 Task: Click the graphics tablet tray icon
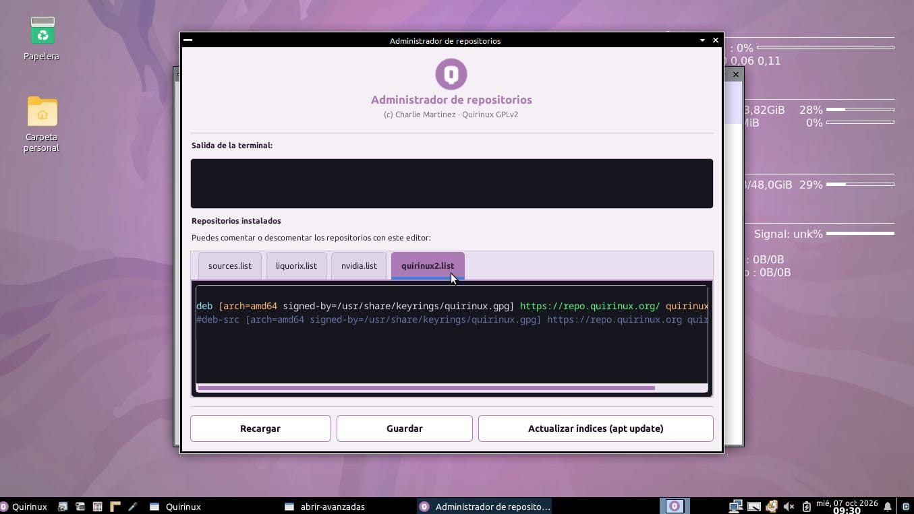pyautogui.click(x=753, y=507)
